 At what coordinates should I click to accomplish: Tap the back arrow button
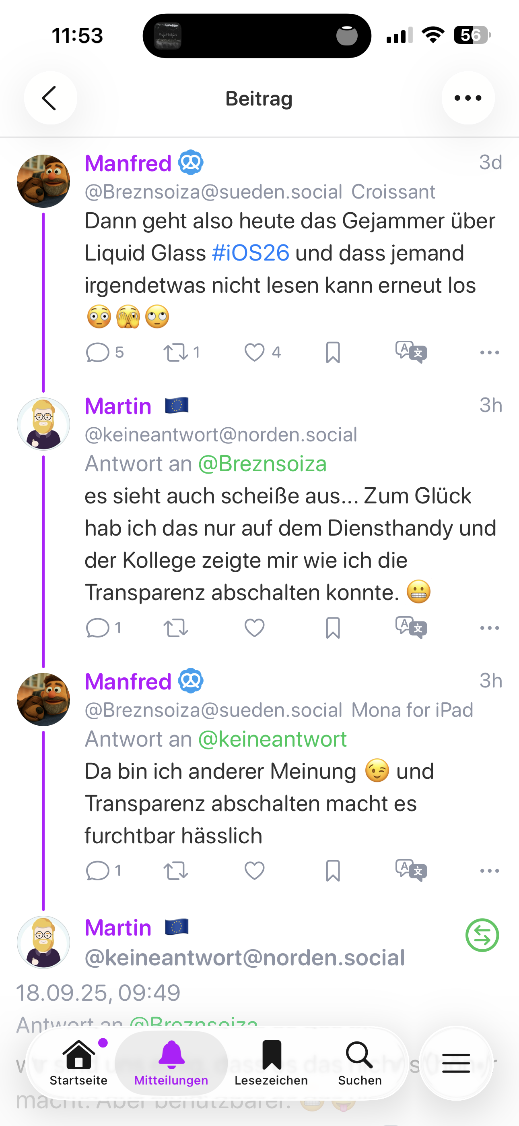[x=50, y=98]
